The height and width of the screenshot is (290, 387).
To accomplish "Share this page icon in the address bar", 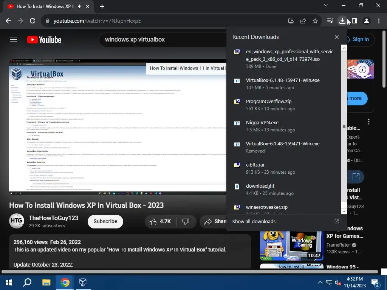I will click(x=303, y=21).
